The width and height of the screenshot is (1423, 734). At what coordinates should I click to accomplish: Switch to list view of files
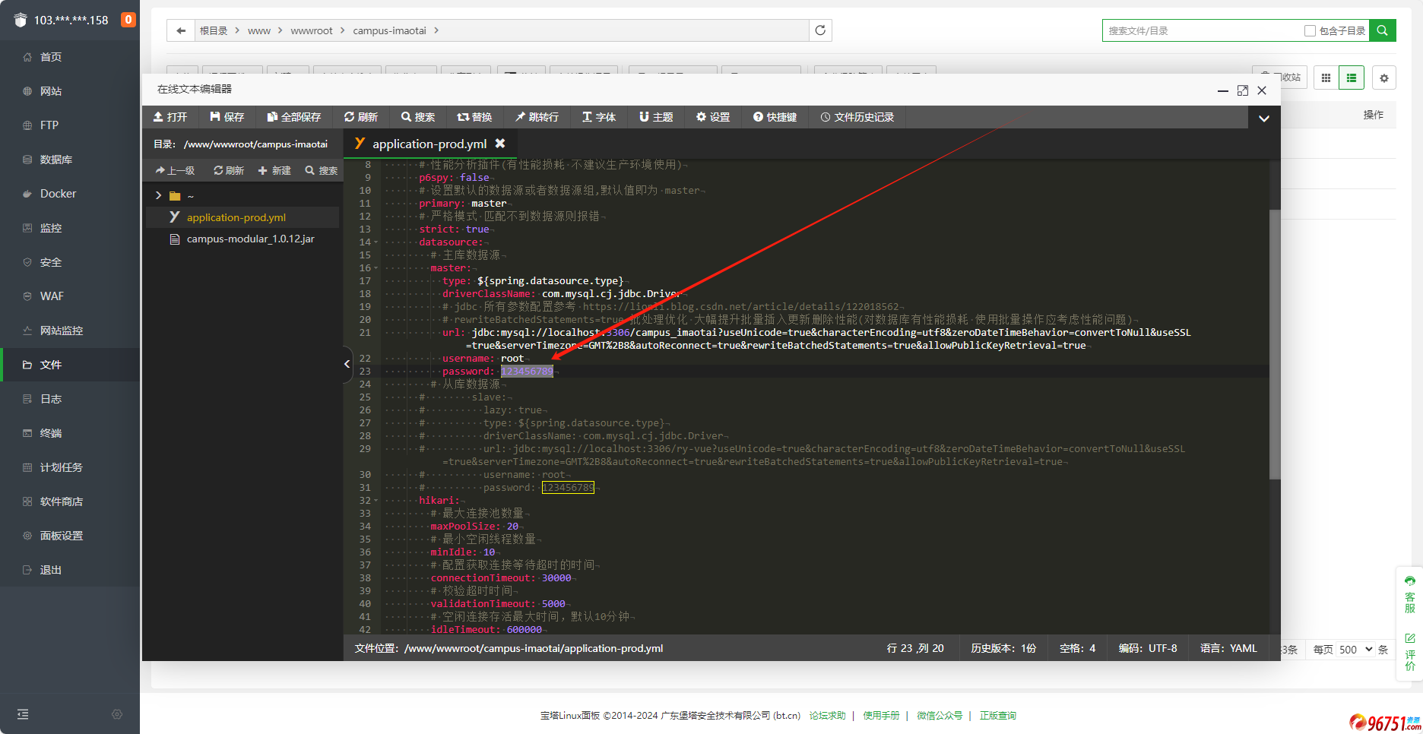coord(1352,78)
